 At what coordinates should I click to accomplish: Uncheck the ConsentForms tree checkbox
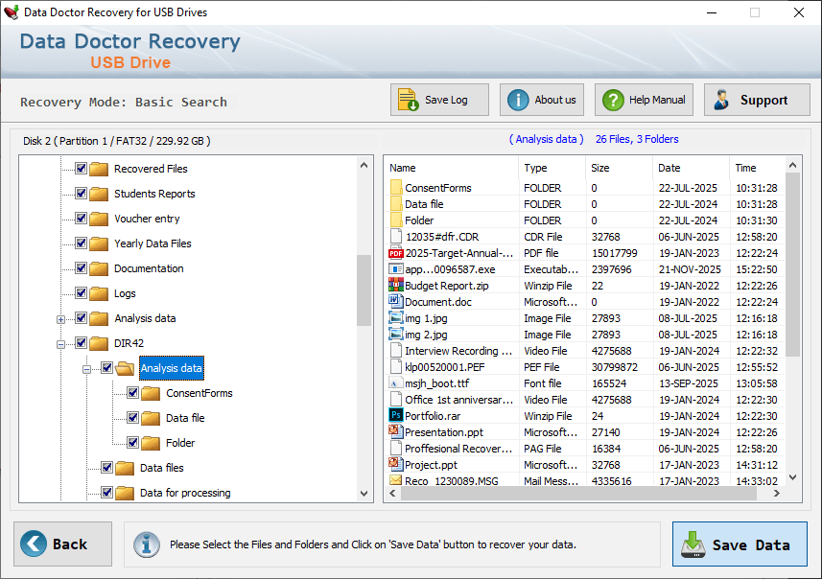pyautogui.click(x=132, y=392)
